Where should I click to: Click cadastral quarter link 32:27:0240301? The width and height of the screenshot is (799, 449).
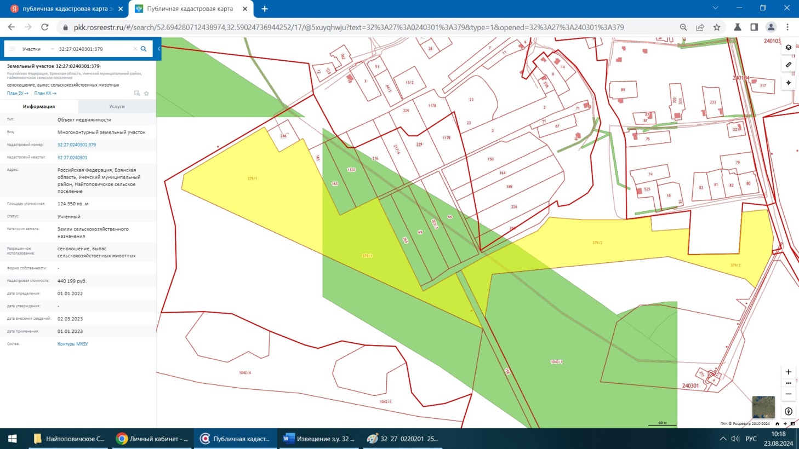point(72,158)
